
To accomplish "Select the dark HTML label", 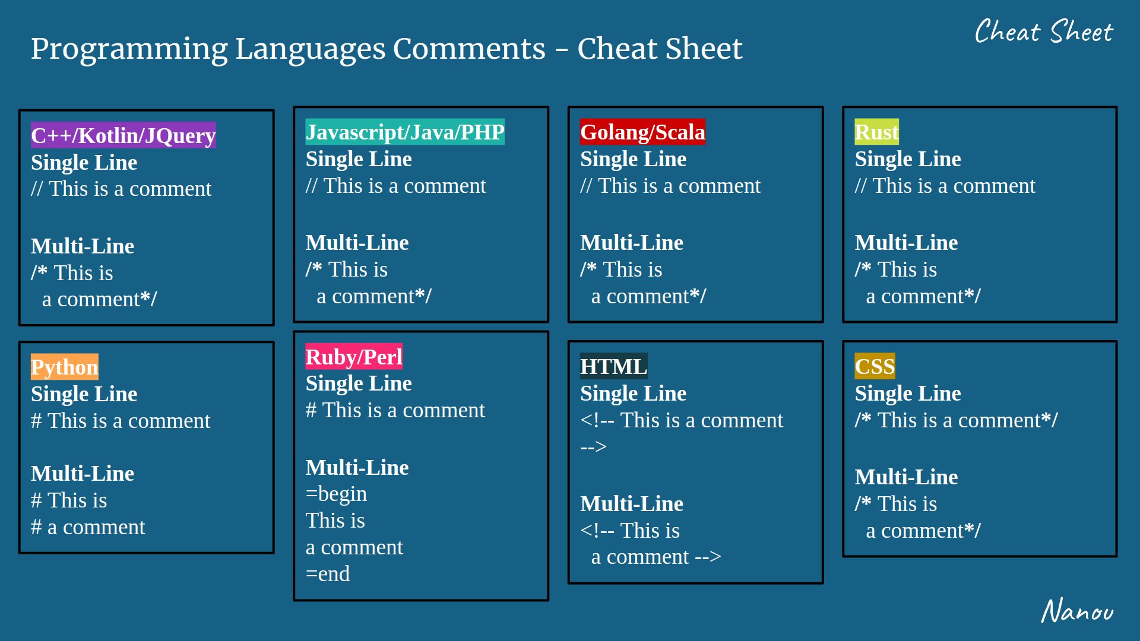I will coord(613,366).
